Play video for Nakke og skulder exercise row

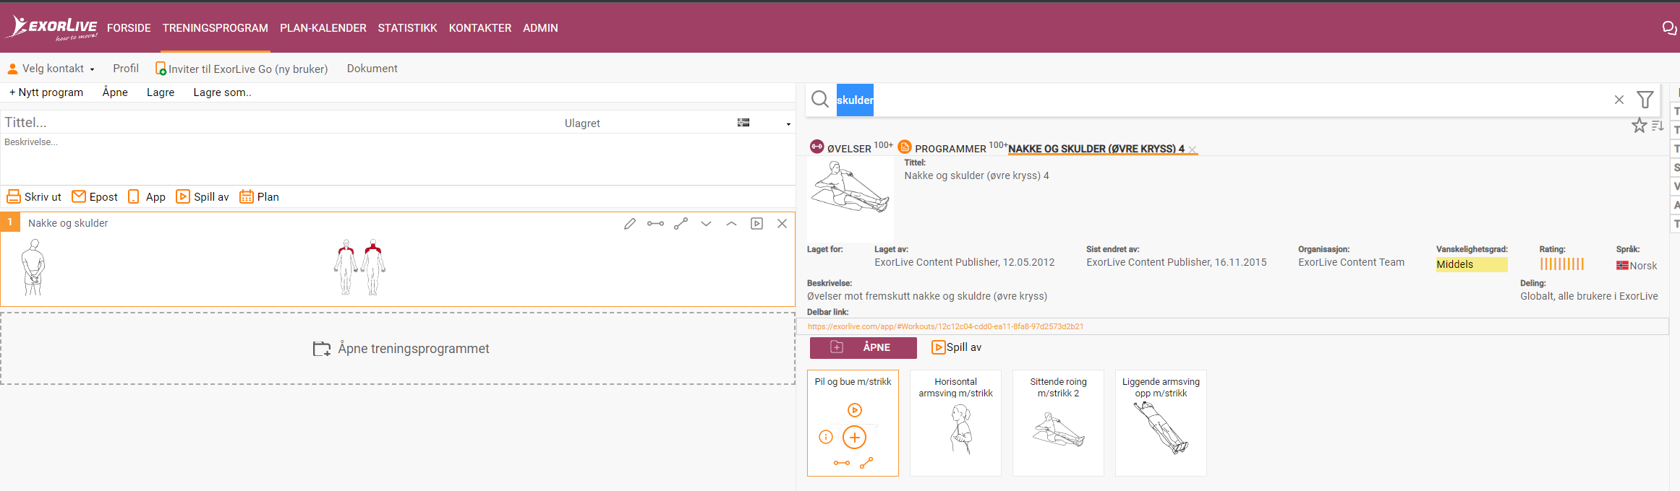pos(756,224)
